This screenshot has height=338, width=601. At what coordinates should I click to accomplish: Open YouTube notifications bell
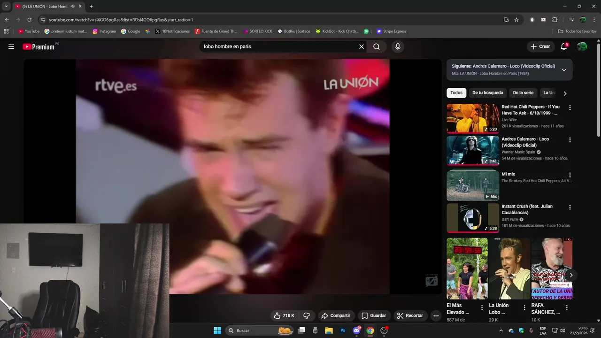[564, 46]
